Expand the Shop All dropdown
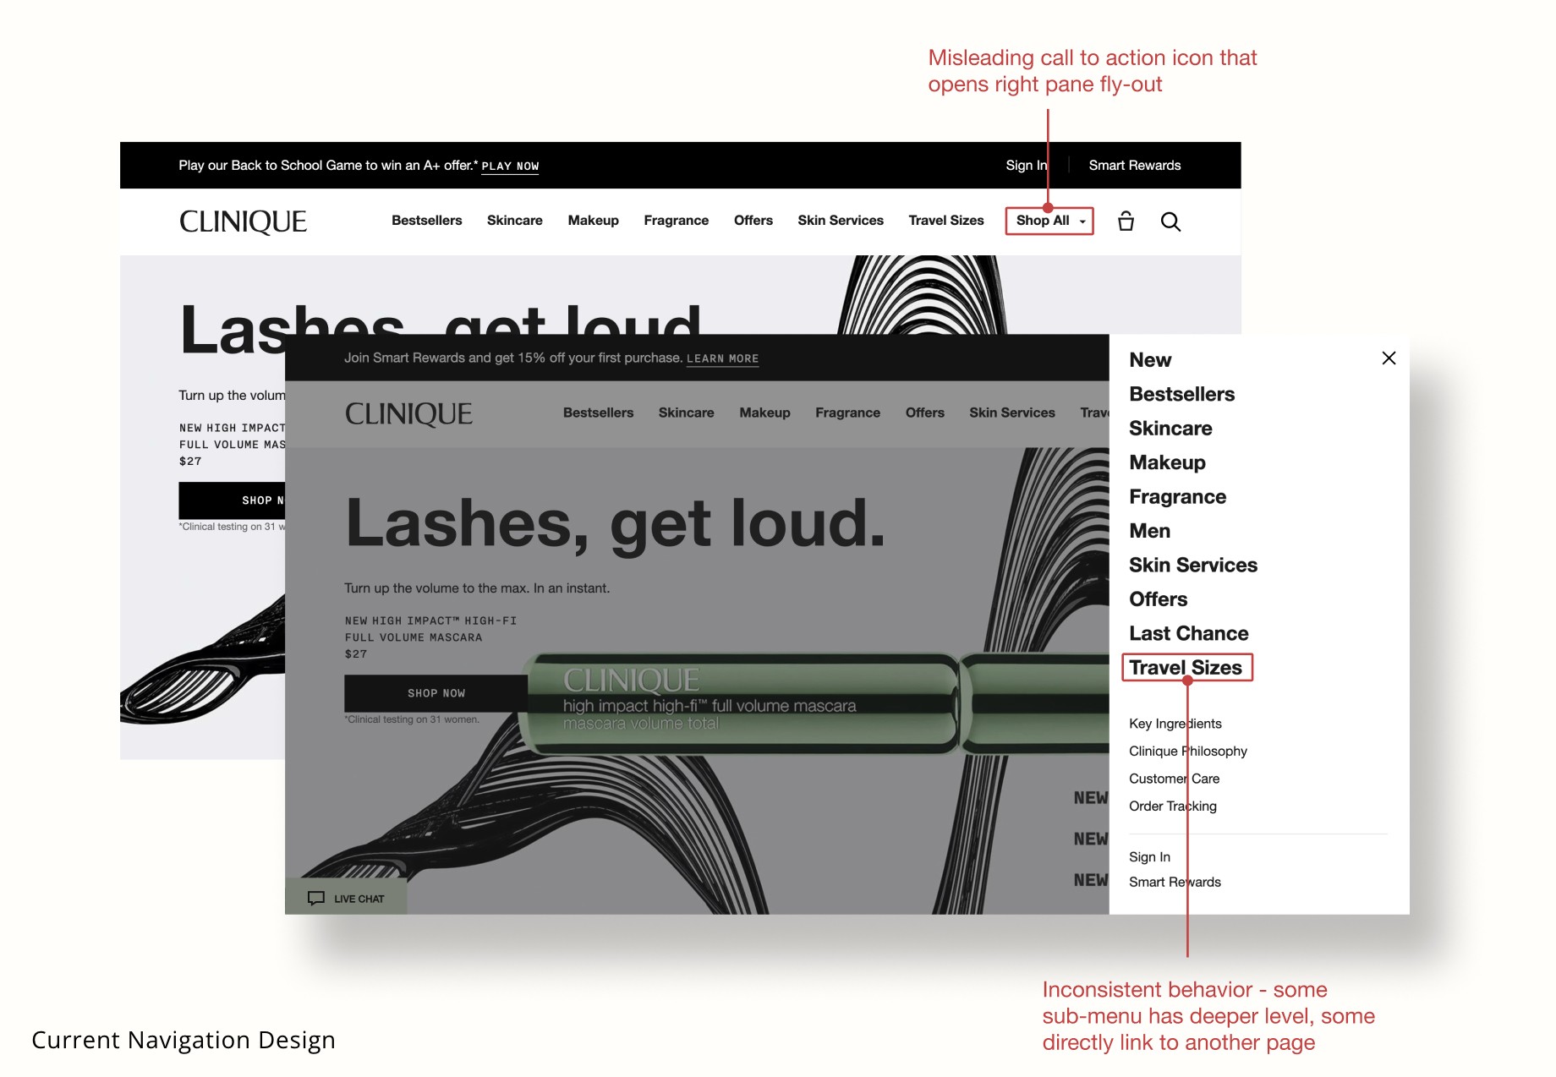 (x=1049, y=221)
